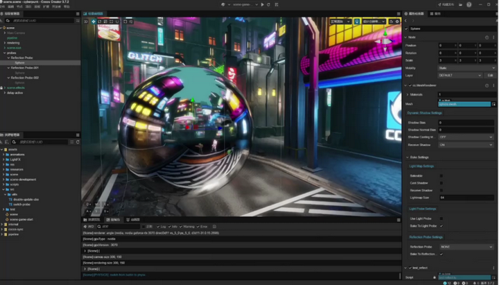Image resolution: width=499 pixels, height=285 pixels.
Task: Click the local/world coordinate toggle icon
Action: (131, 21)
